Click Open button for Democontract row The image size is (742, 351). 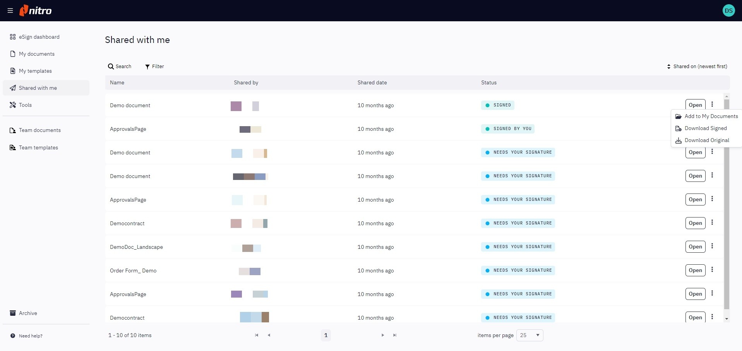(695, 223)
